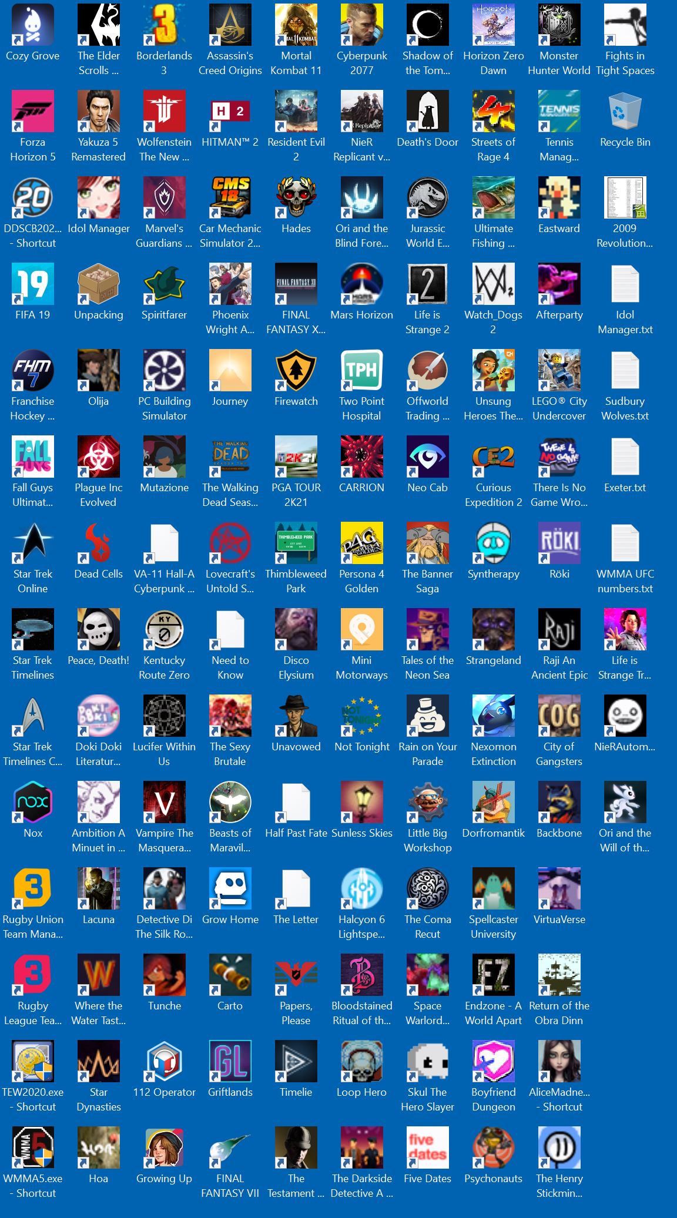677x1218 pixels.
Task: Open Death's Door icon
Action: (428, 111)
